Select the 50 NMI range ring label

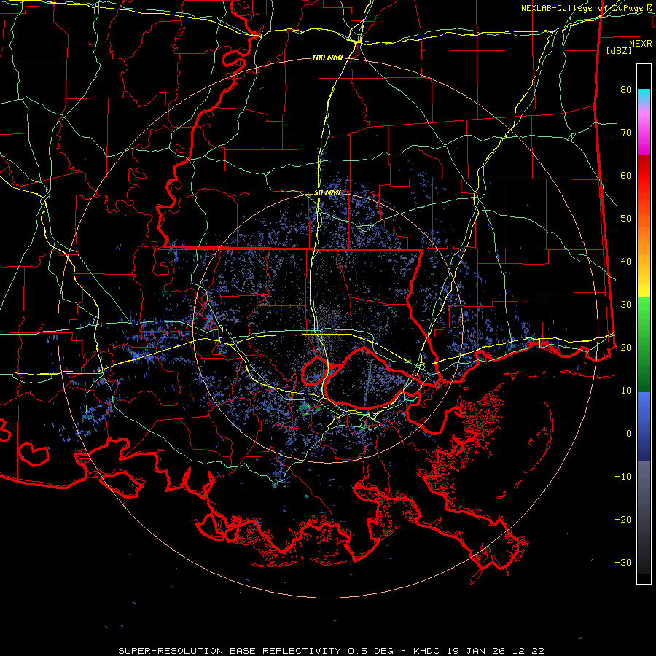coord(327,192)
